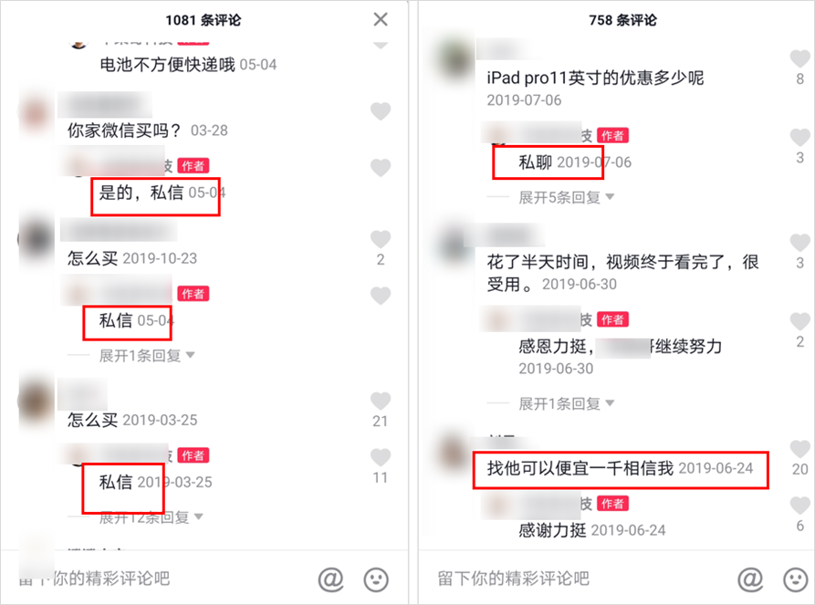Open emoji picker in left comment bar
Screen dimensions: 815x605
point(376,579)
